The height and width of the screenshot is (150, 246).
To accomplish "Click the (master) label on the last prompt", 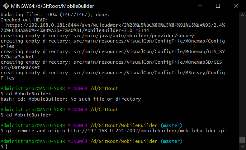I will [172, 141].
